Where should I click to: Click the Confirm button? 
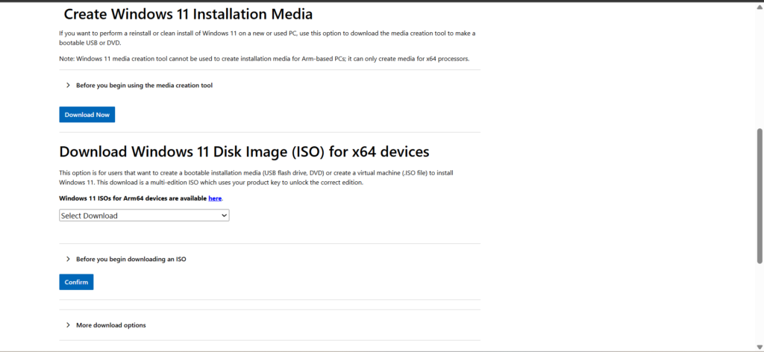pos(77,282)
